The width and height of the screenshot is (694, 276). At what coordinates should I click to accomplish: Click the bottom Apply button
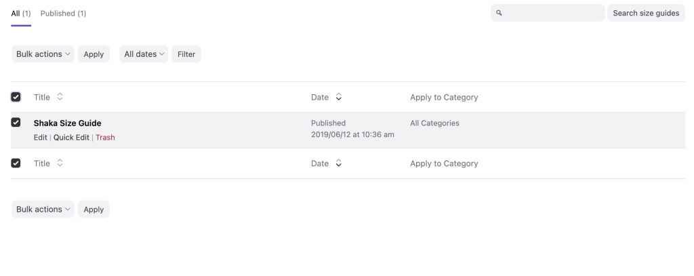click(x=94, y=210)
